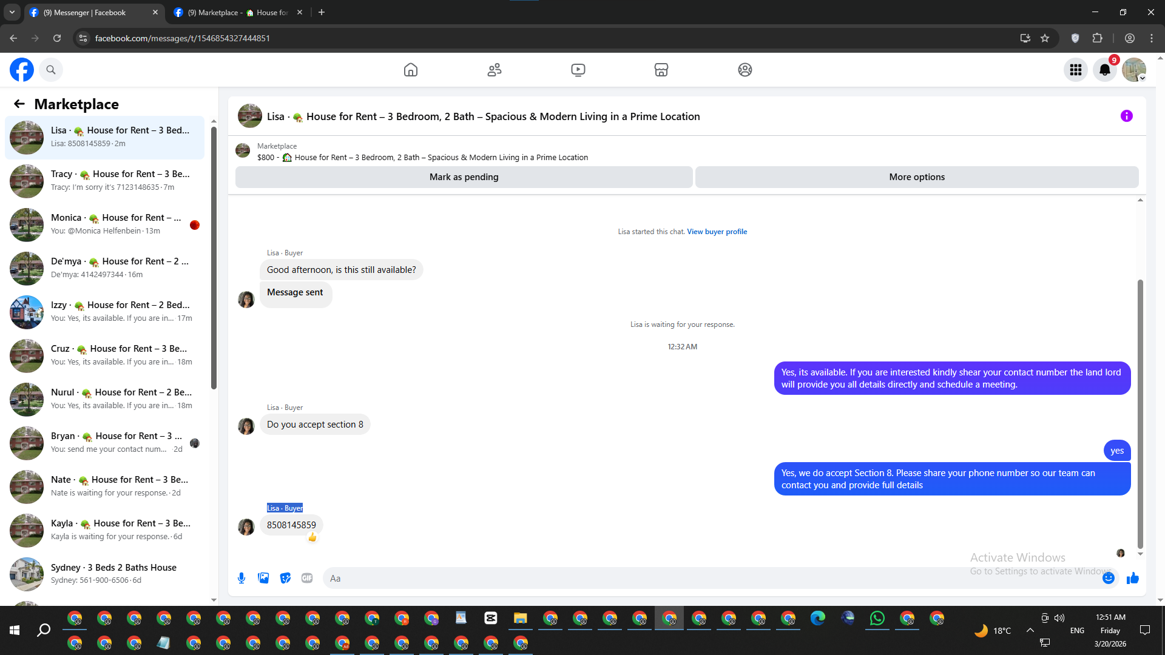This screenshot has width=1165, height=655.
Task: Switch to Marketplace House for Rent tab
Action: tap(237, 12)
